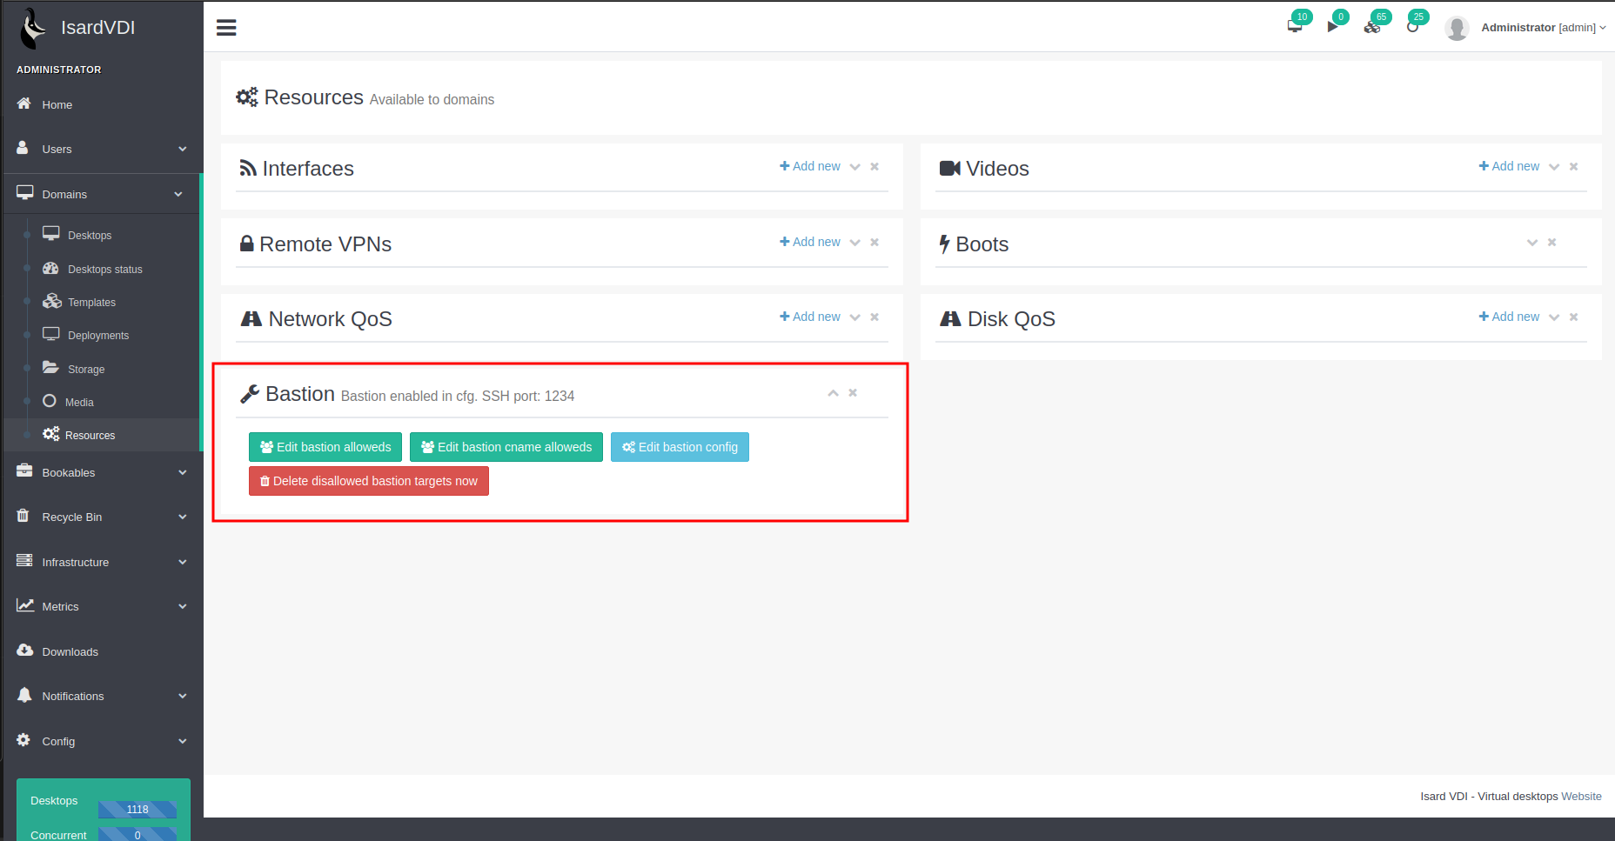Screen dimensions: 1615x841
Task: Click the templates cubes icon with badge 65
Action: [1372, 27]
